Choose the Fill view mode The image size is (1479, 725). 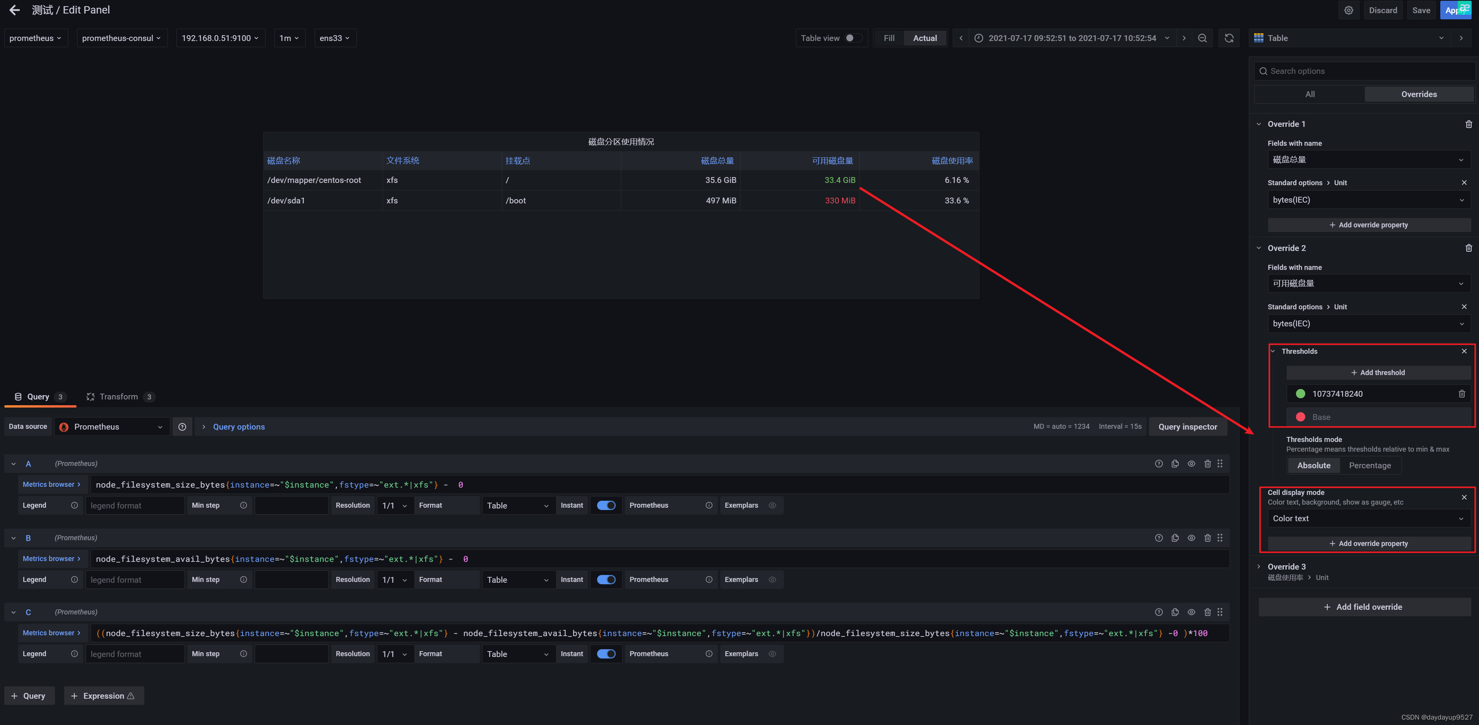[x=889, y=38]
